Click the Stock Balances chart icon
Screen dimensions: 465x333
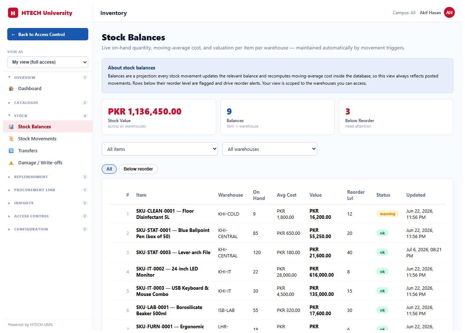pos(11,127)
